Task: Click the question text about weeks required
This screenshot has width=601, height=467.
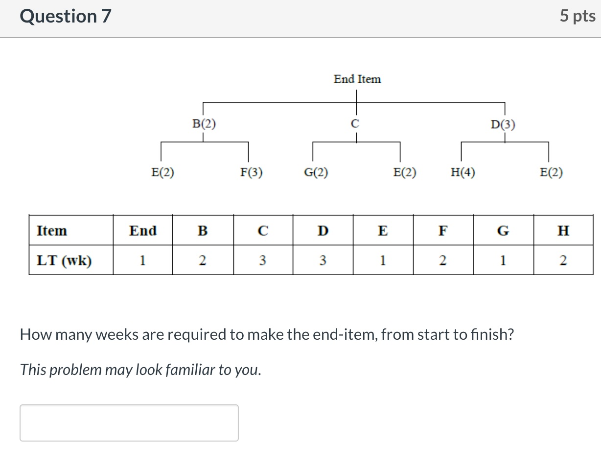Action: (x=267, y=334)
